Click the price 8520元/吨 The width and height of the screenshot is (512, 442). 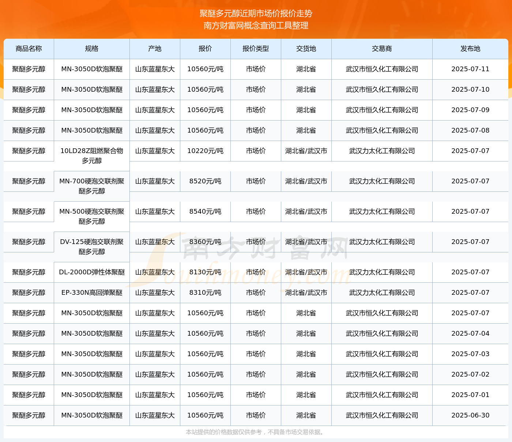pos(206,181)
